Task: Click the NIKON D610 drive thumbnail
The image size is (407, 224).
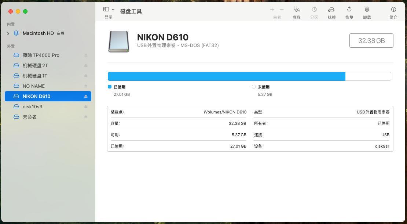Action: (x=119, y=41)
